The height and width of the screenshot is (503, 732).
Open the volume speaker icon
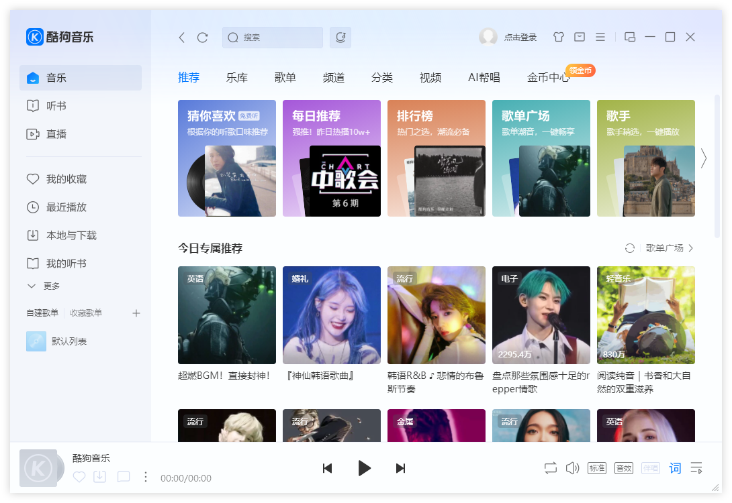pyautogui.click(x=572, y=468)
